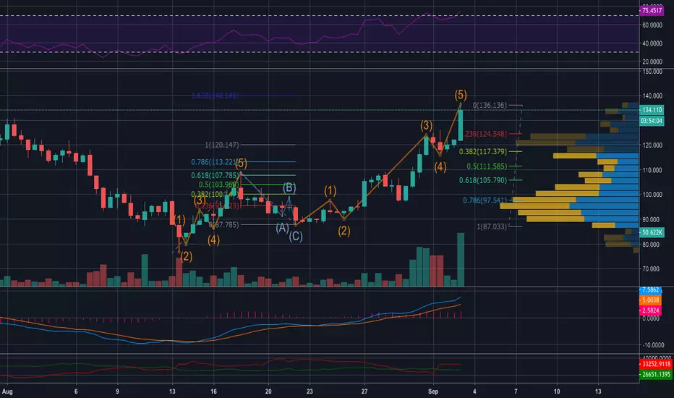Click date 16 on the time axis
674x398 pixels.
pos(213,391)
